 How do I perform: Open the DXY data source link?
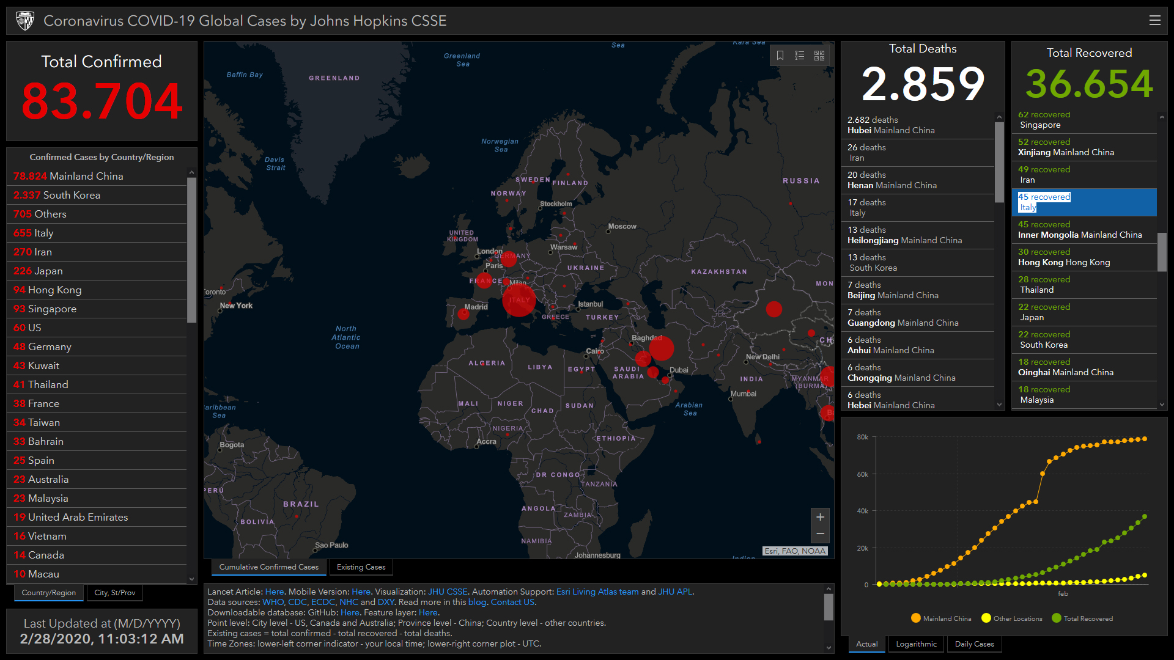pyautogui.click(x=386, y=602)
